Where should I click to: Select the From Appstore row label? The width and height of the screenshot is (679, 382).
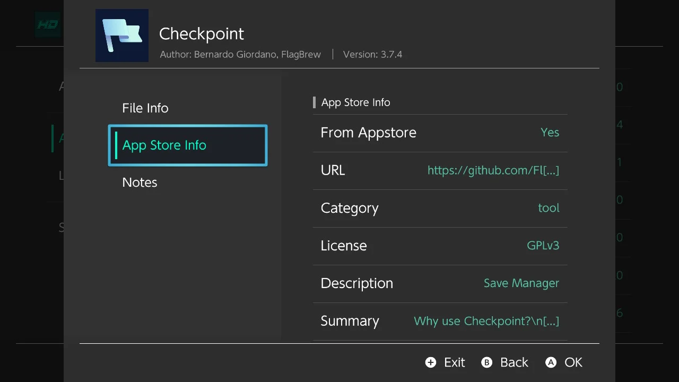tap(368, 133)
